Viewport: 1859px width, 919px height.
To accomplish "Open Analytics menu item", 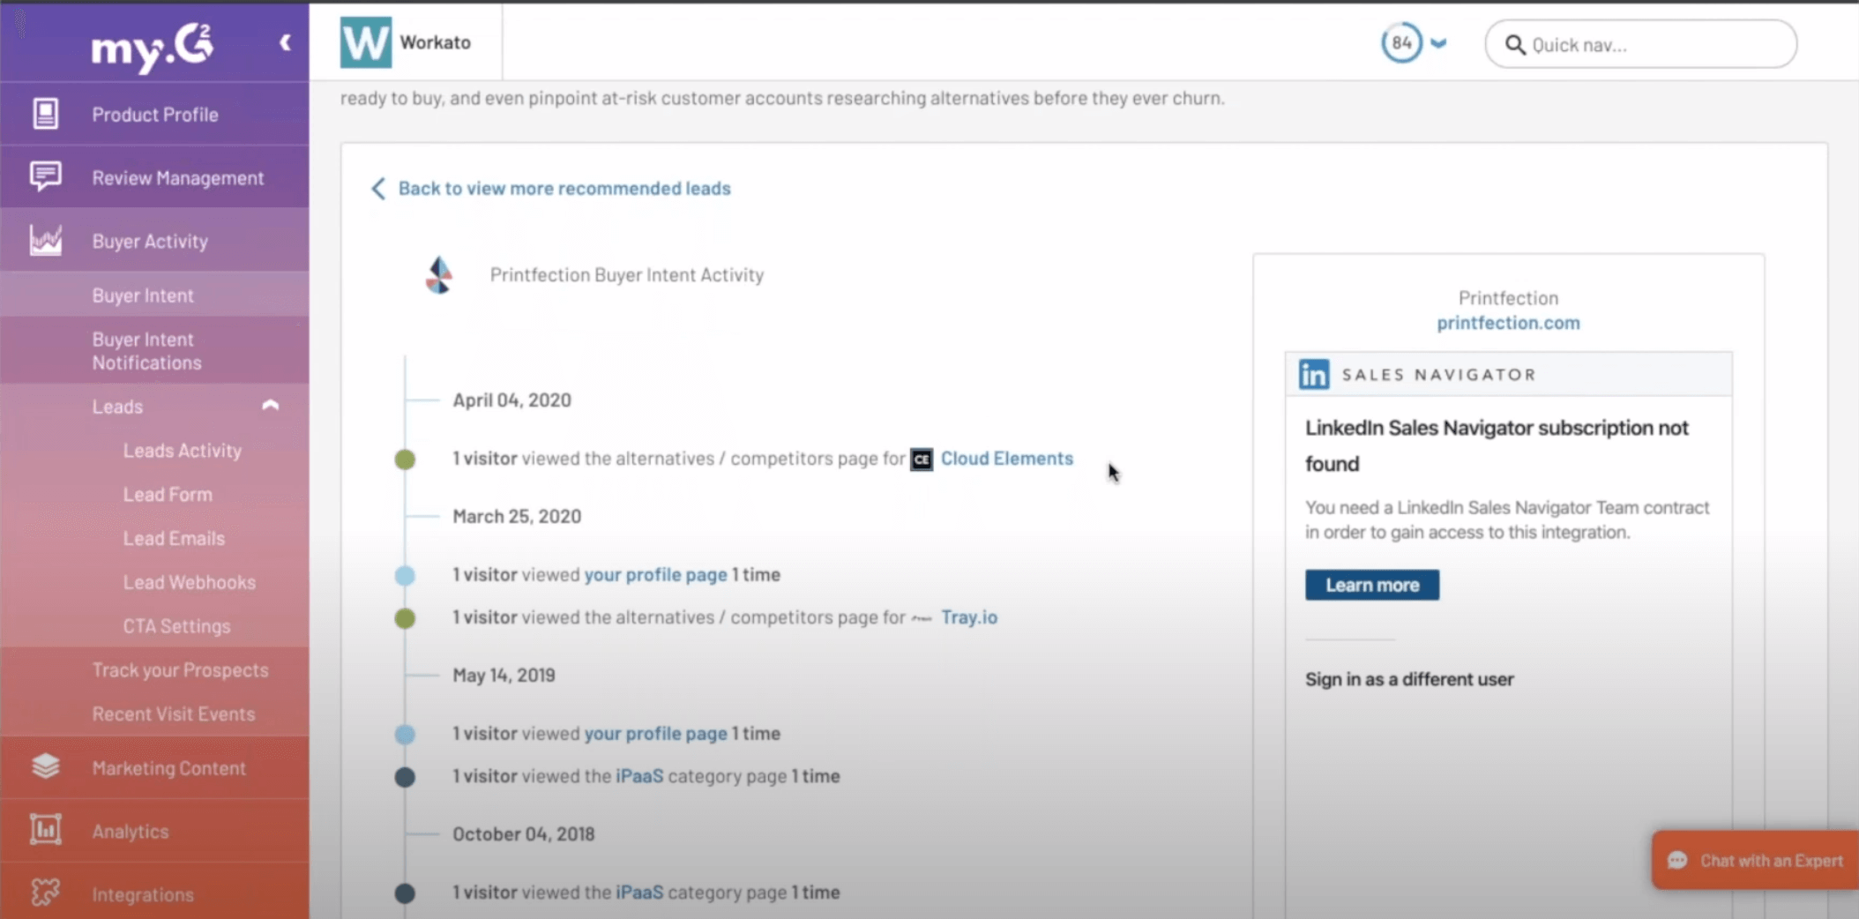I will point(154,831).
